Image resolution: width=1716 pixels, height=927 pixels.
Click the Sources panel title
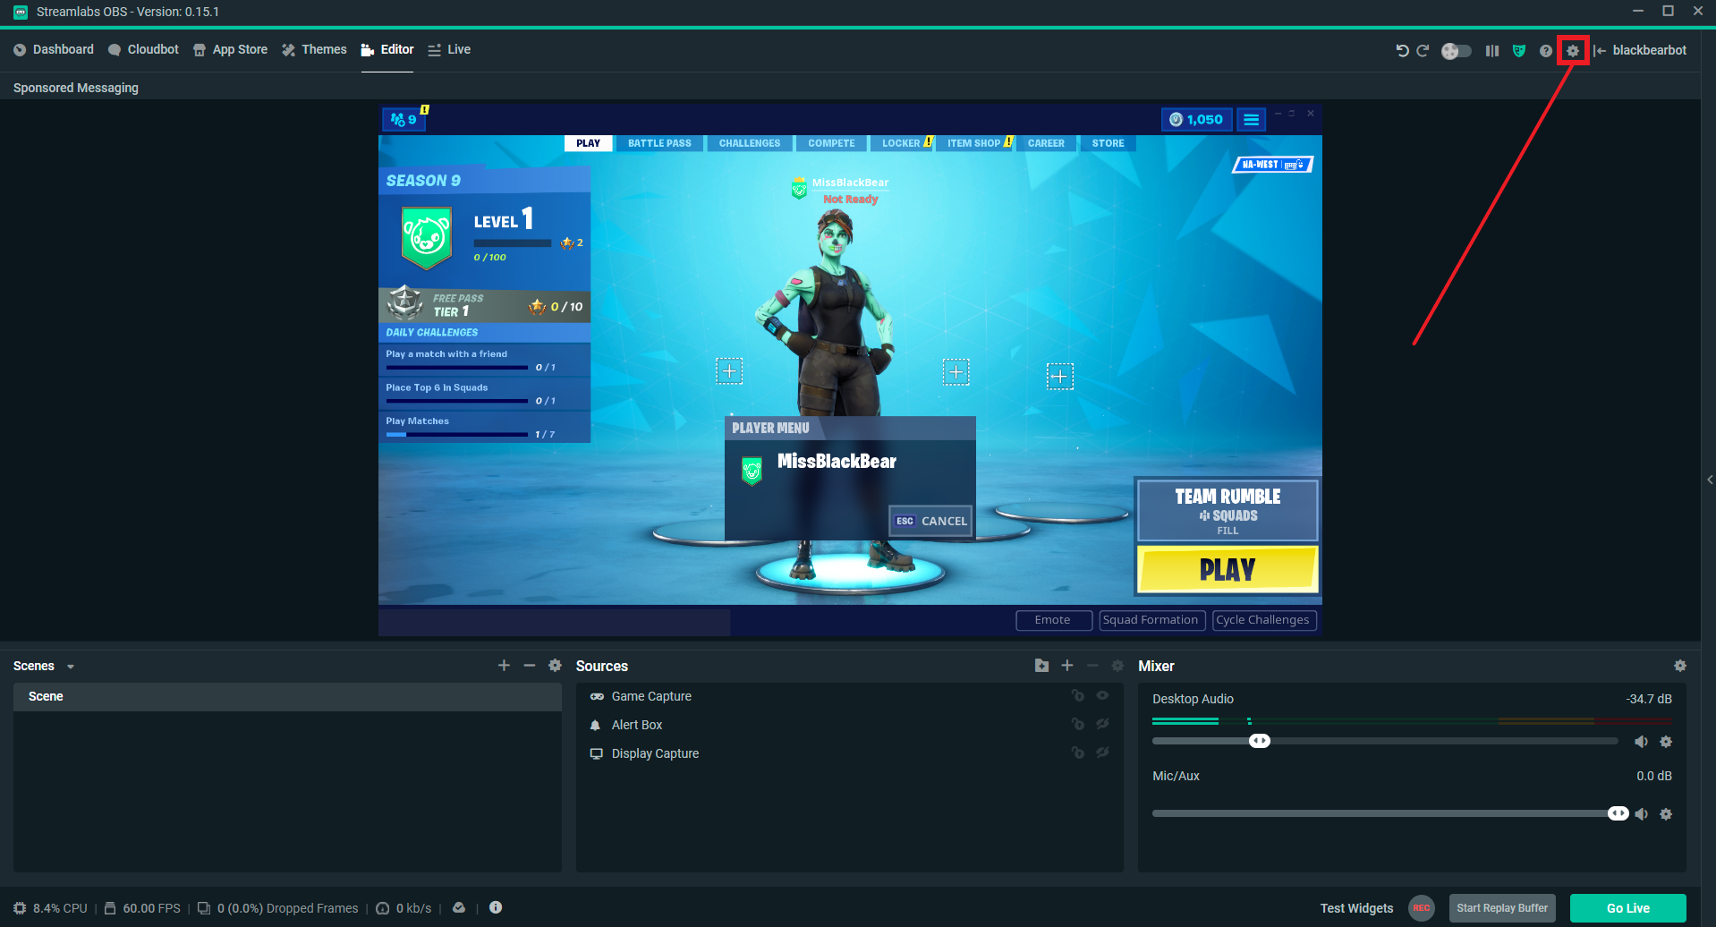[602, 667]
